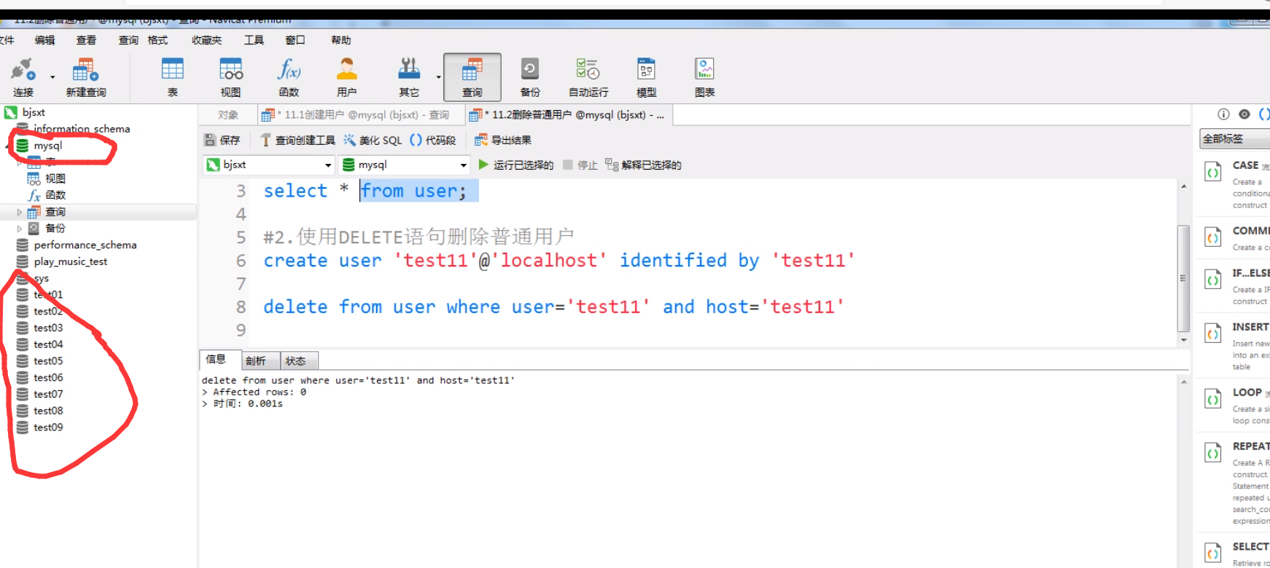Open the Backup (备份) toolbar icon
Viewport: 1270px width, 568px height.
pyautogui.click(x=530, y=77)
